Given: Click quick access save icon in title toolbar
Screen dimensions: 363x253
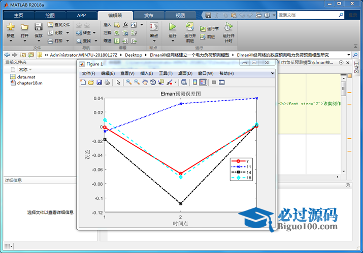Looking at the screenshot, I should (x=208, y=15).
